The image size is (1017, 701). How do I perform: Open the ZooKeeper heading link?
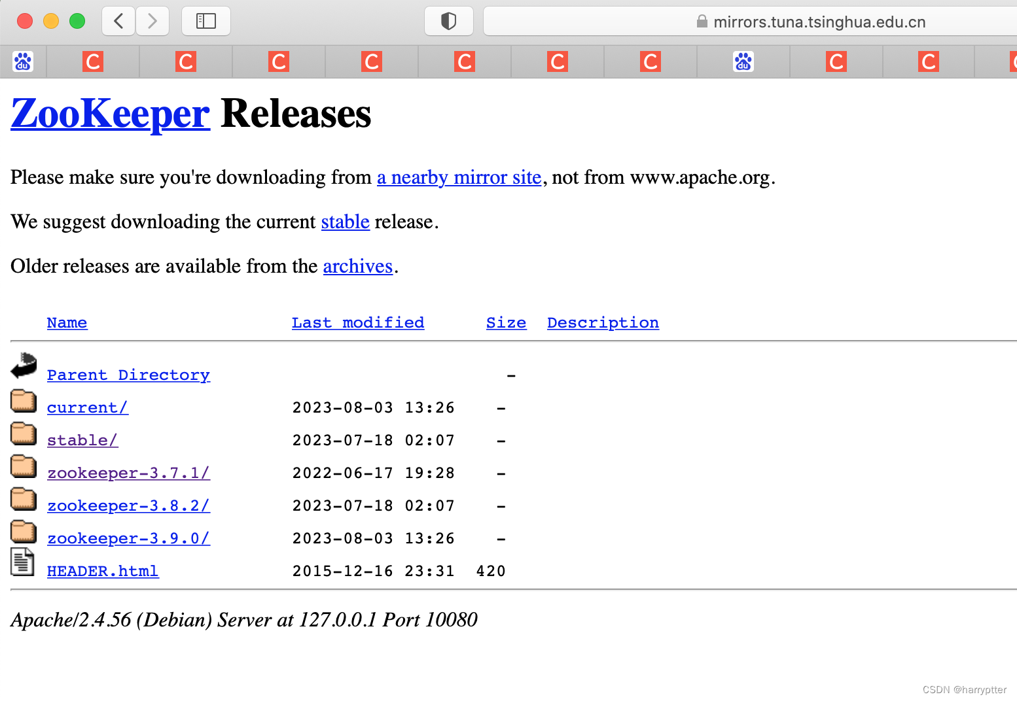point(111,114)
